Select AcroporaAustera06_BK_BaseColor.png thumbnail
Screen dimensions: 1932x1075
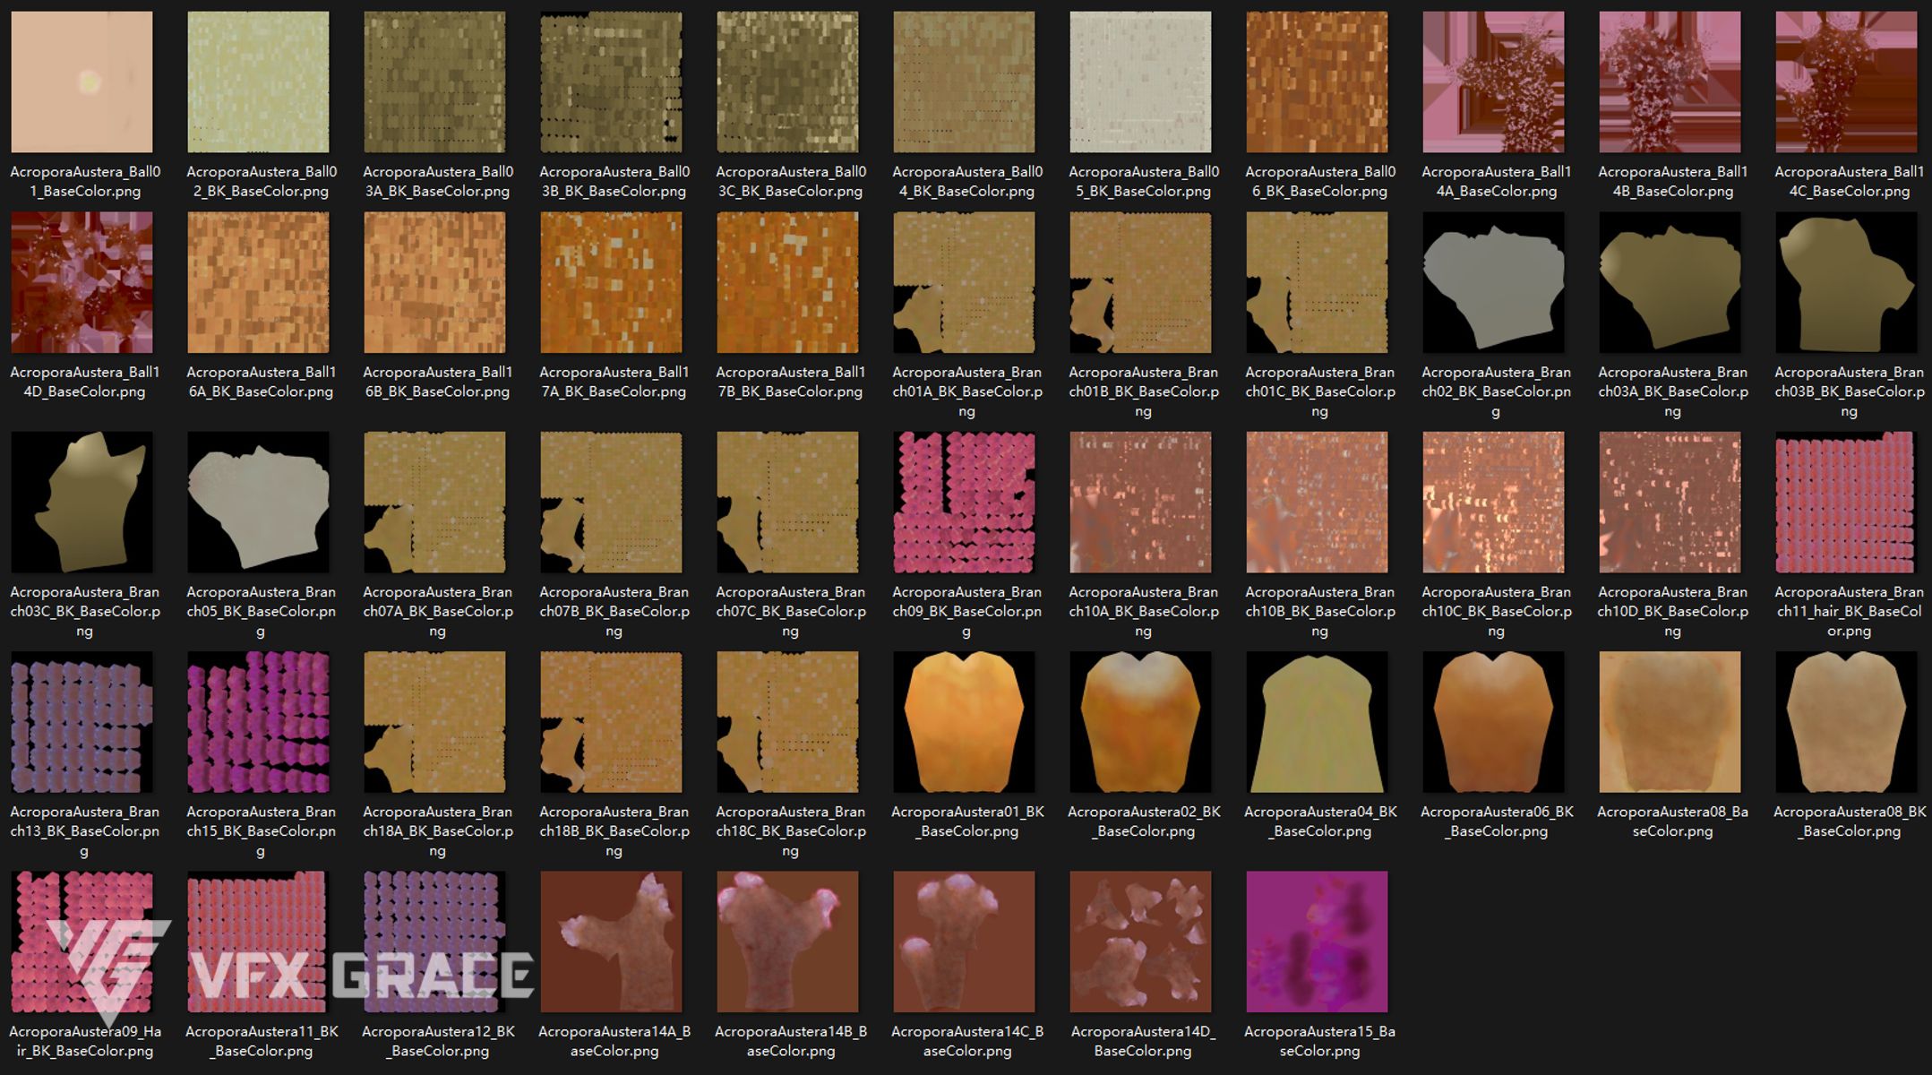tap(1493, 721)
